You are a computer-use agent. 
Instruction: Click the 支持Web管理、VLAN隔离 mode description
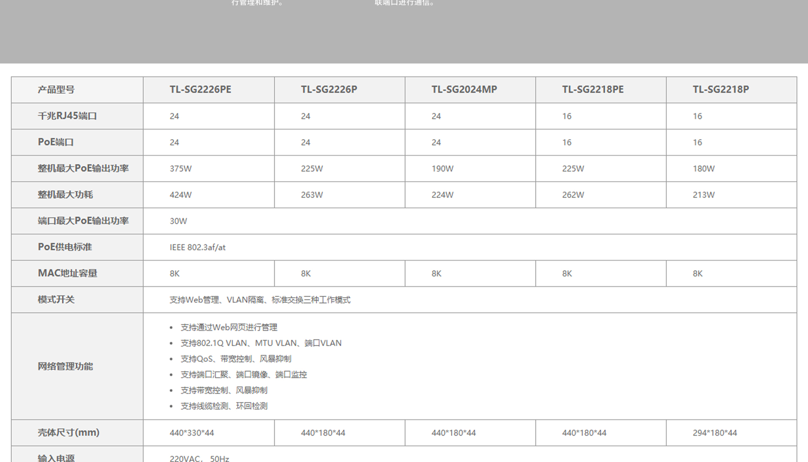pos(260,300)
